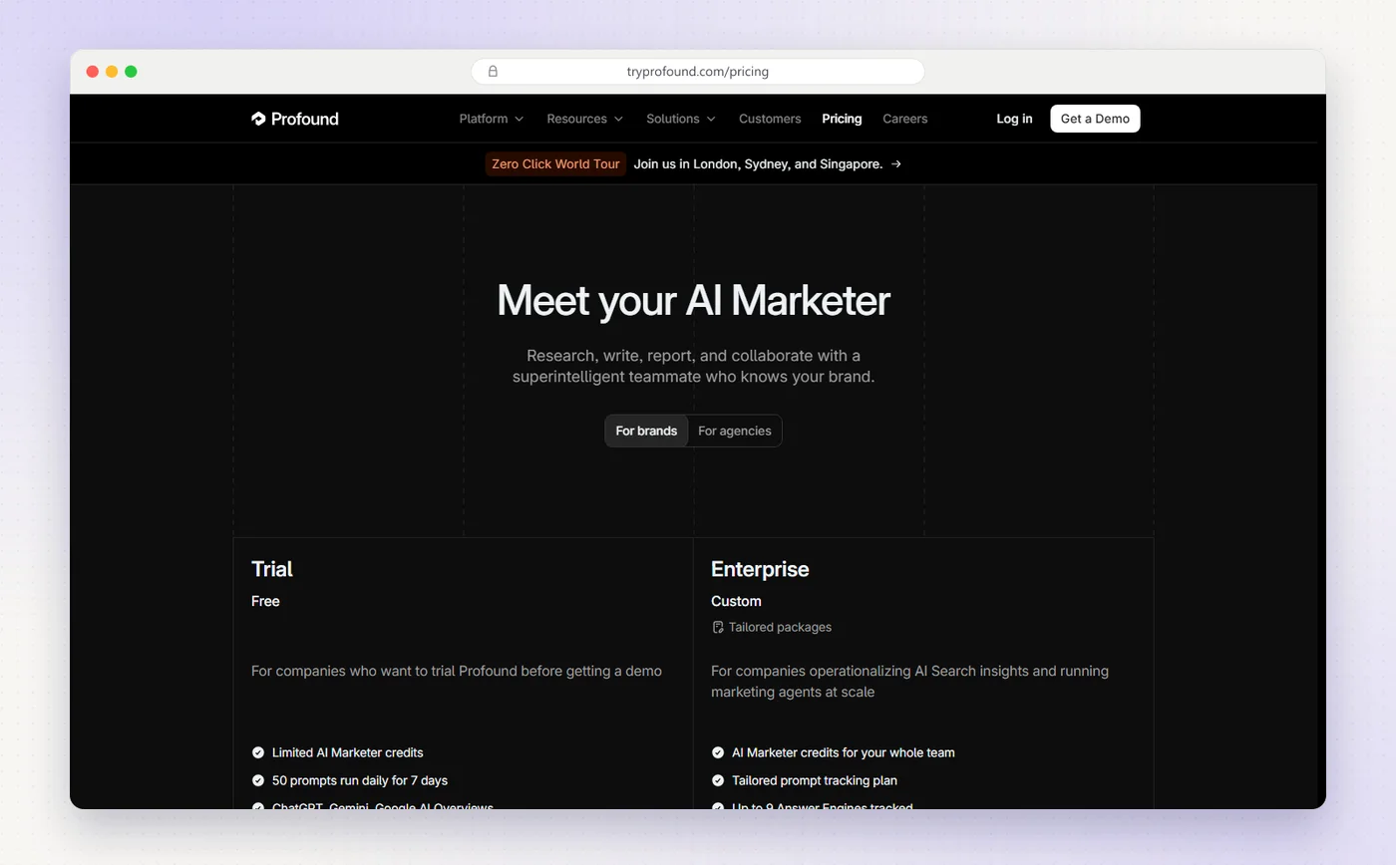The height and width of the screenshot is (865, 1396).
Task: Click the Profound wordmark
Action: click(x=304, y=119)
